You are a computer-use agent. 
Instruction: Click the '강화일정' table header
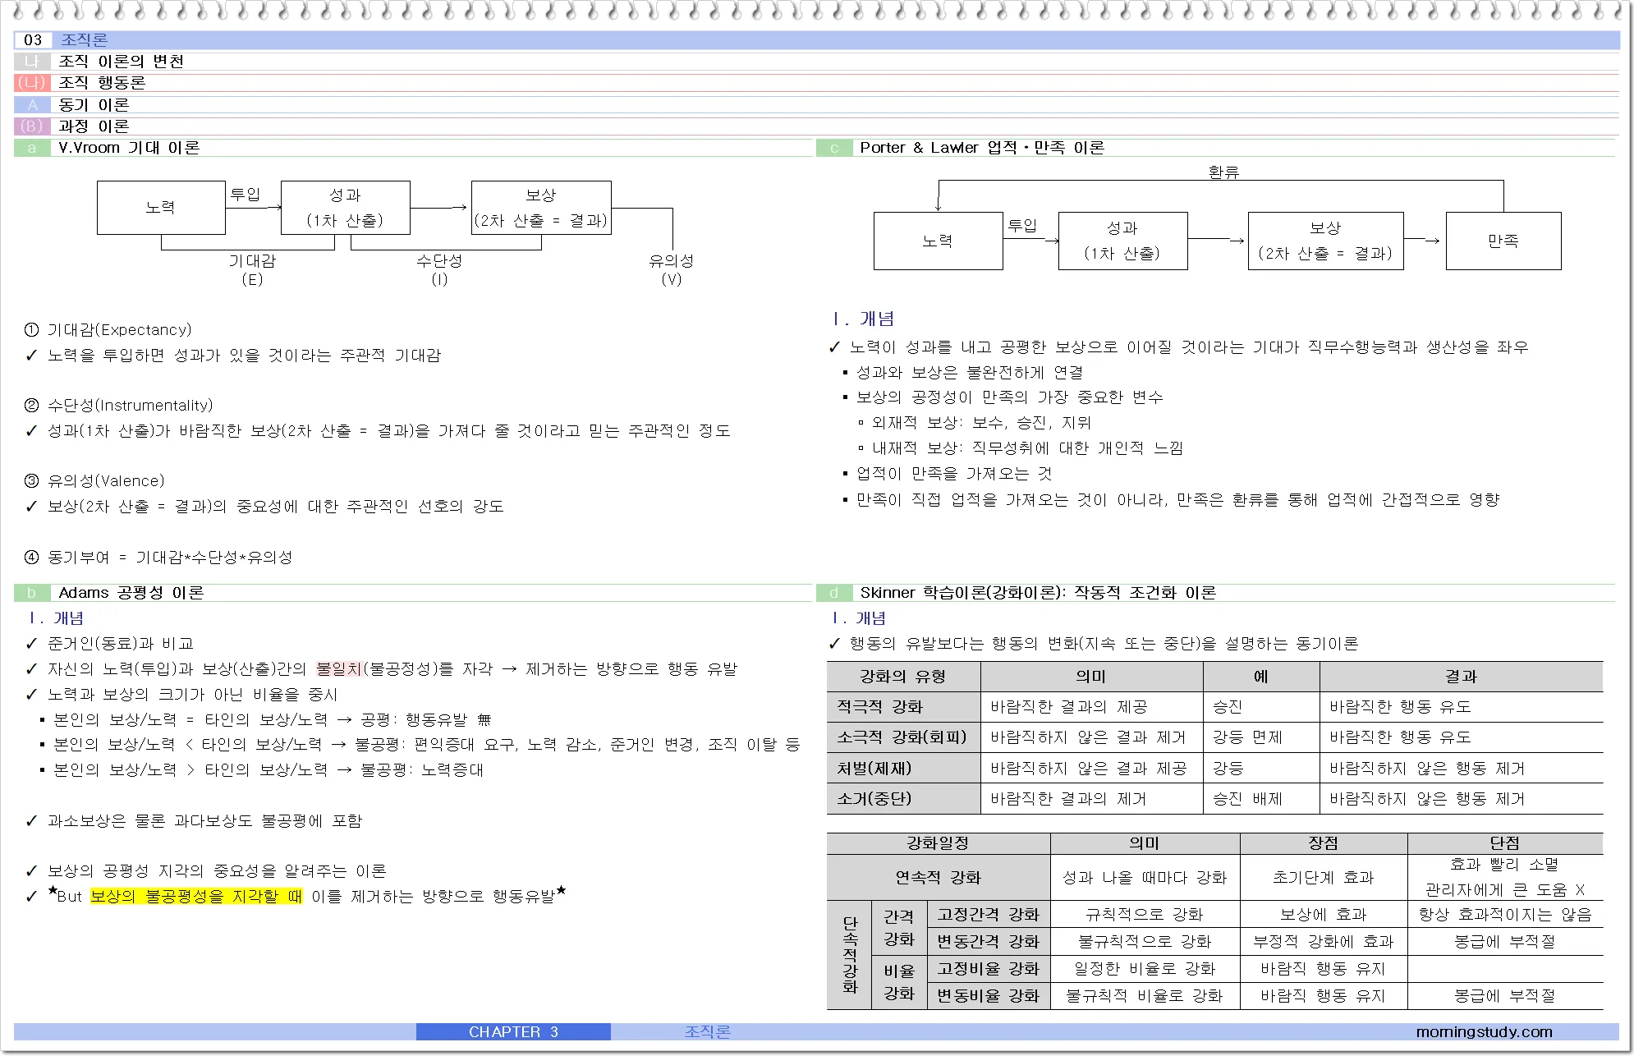click(938, 843)
